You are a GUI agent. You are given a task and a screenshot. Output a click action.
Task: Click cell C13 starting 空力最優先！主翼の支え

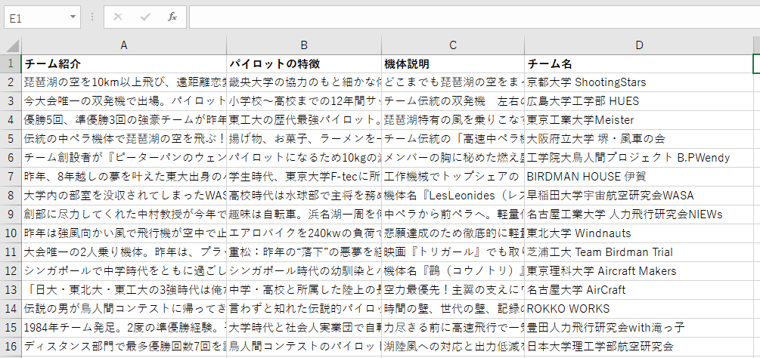coord(453,290)
